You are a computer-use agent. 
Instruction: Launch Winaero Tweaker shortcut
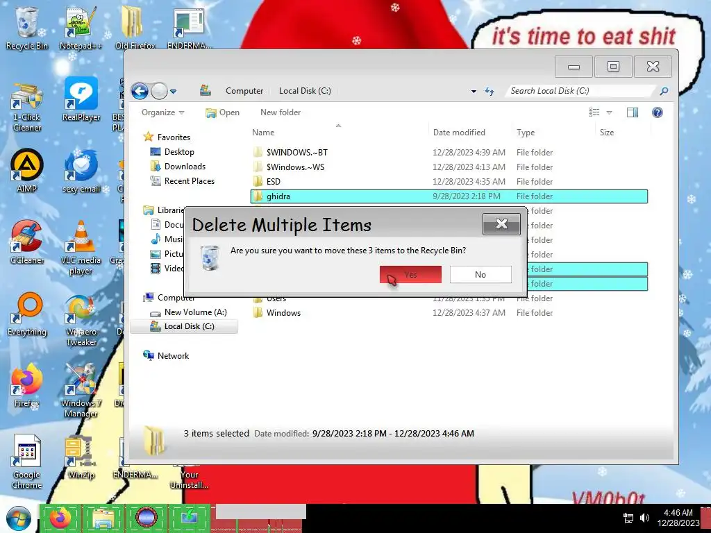click(x=81, y=320)
